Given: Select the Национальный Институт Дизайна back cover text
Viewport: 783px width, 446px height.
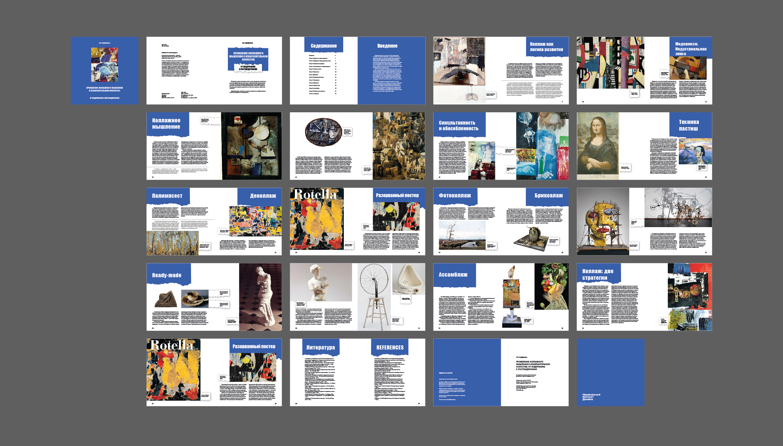Looking at the screenshot, I should [591, 397].
